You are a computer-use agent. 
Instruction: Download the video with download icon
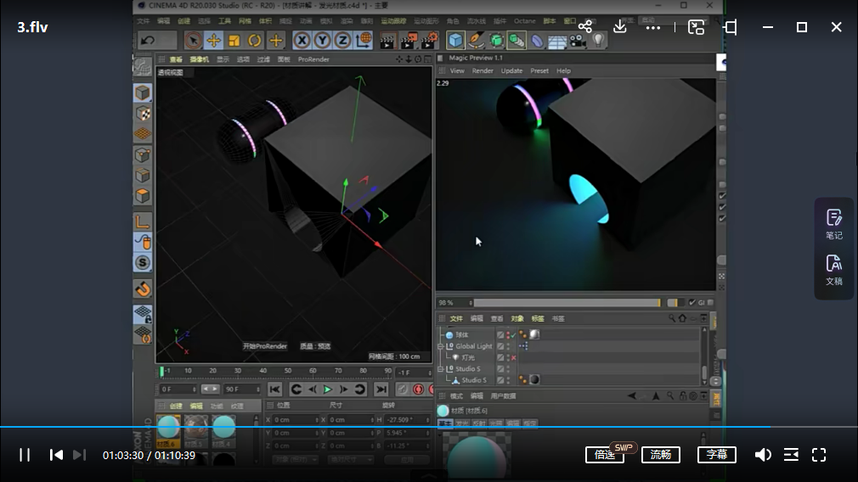(619, 27)
